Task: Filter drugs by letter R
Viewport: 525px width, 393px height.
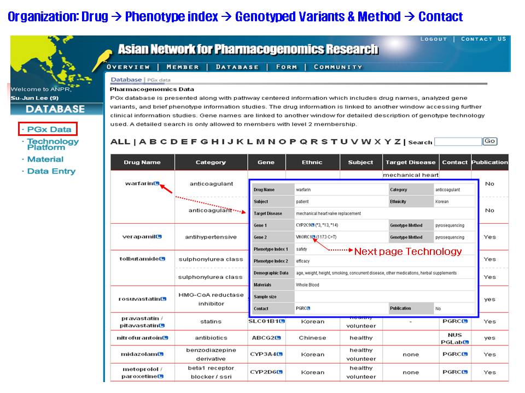Action: click(314, 142)
